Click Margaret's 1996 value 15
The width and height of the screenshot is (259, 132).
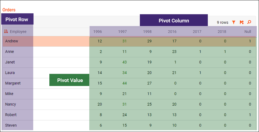(x=100, y=83)
